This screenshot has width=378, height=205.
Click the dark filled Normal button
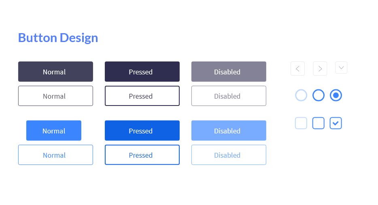point(55,72)
